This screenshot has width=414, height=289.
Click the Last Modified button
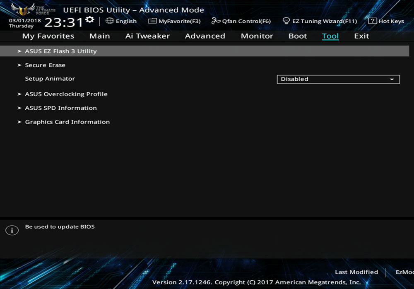coord(356,272)
